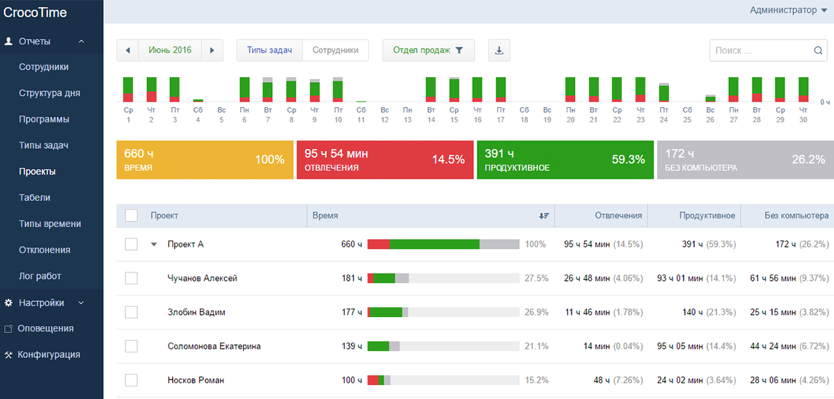The width and height of the screenshot is (834, 399).
Task: Click the Июнь 2016 date button
Action: coord(170,50)
